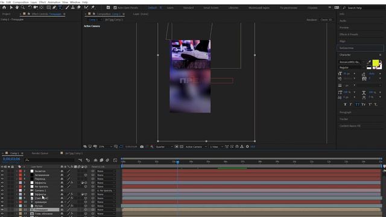Hide the премьера text layer eye icon
The width and height of the screenshot is (386, 217).
[2, 202]
